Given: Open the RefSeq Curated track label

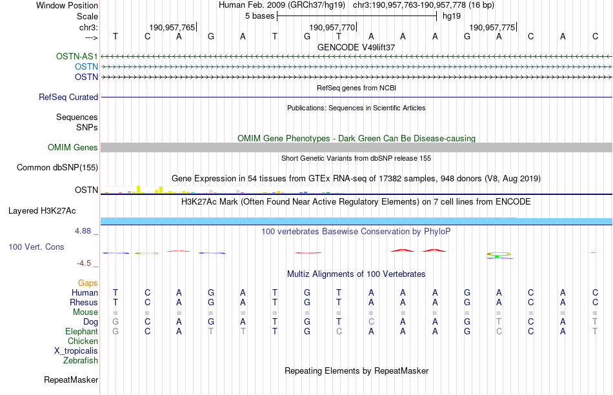Looking at the screenshot, I should [x=68, y=97].
